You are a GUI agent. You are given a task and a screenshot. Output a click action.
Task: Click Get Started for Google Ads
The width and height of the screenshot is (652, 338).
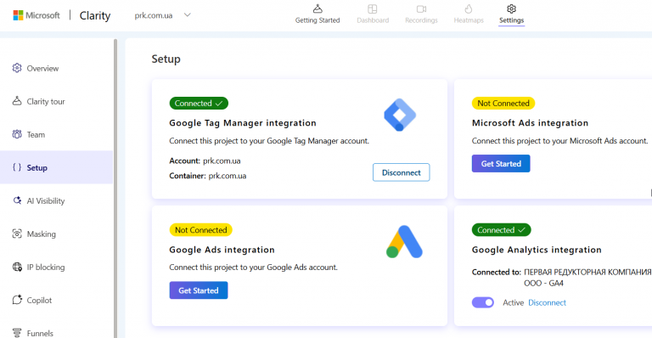point(199,290)
